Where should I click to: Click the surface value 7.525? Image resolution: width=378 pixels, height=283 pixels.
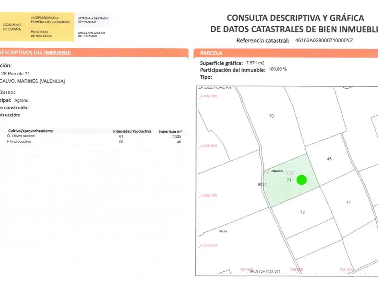[176, 136]
